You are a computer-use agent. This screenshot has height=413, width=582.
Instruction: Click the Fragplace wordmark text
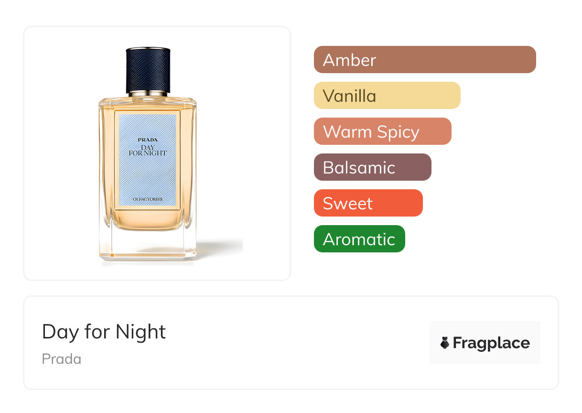click(491, 343)
